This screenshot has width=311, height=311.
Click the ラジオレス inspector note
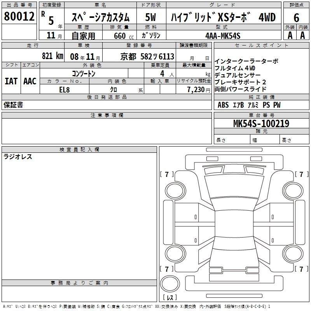click(18, 157)
